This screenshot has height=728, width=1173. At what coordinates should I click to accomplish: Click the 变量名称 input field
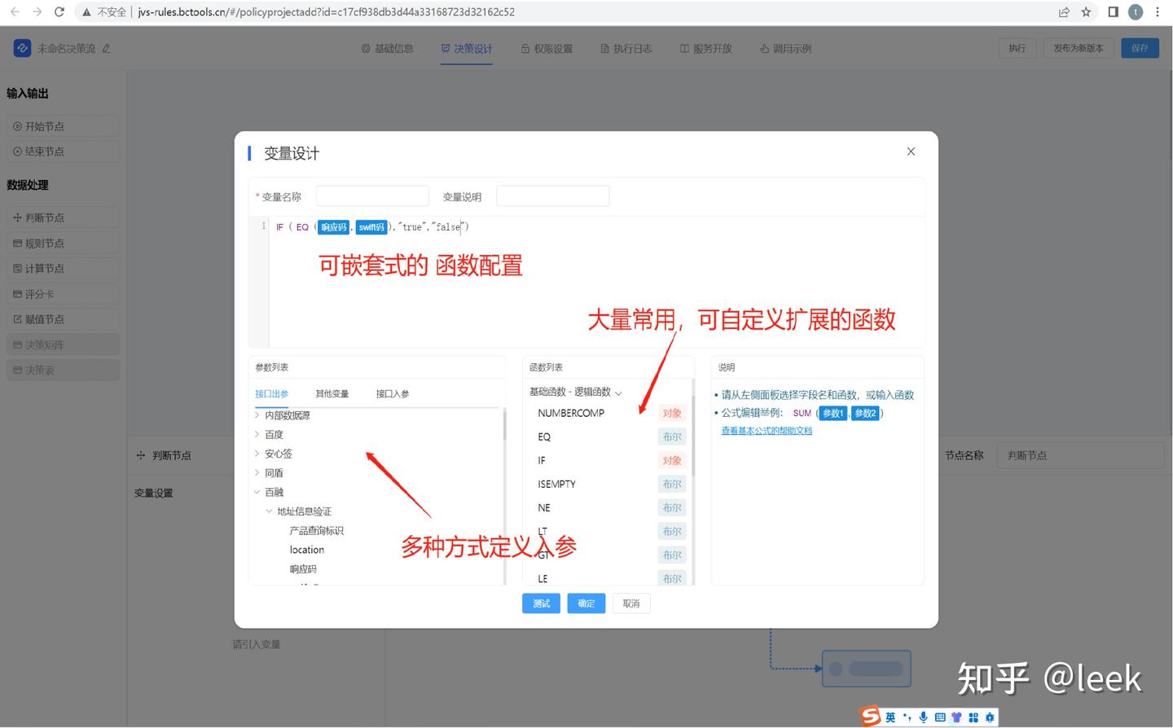tap(371, 195)
